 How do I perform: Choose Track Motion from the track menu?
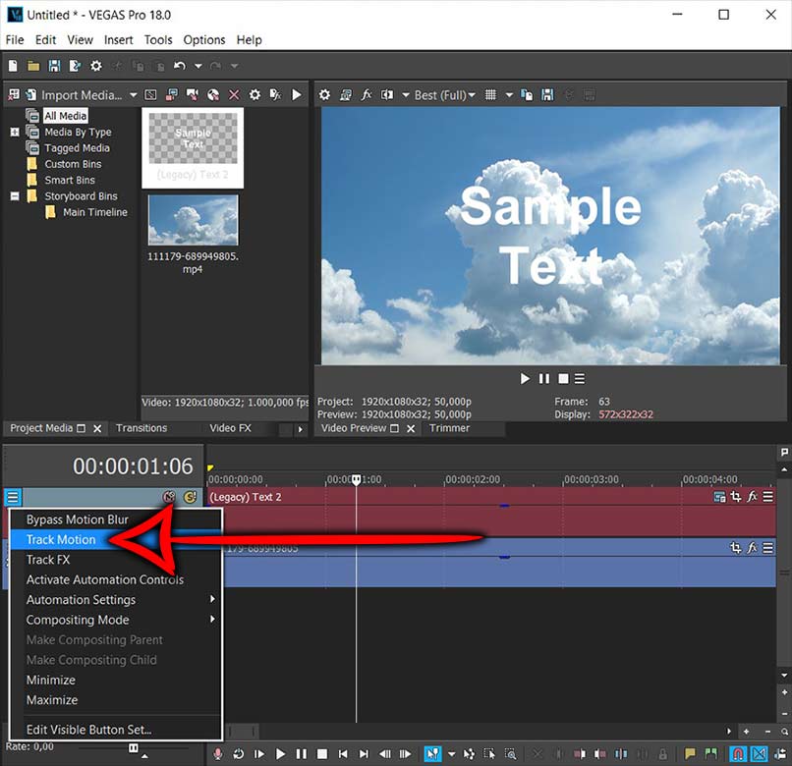tap(116, 539)
